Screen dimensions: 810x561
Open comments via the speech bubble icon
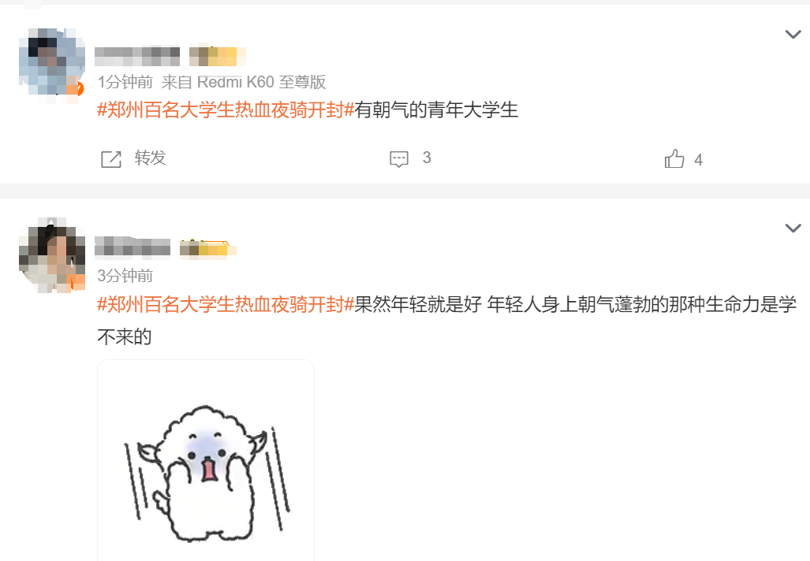tap(399, 159)
